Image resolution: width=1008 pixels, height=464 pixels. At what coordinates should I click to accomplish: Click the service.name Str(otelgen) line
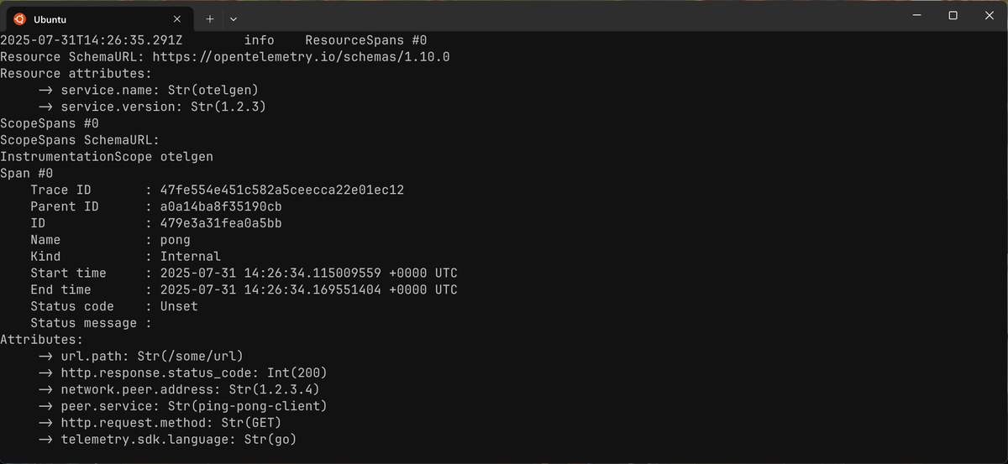149,91
